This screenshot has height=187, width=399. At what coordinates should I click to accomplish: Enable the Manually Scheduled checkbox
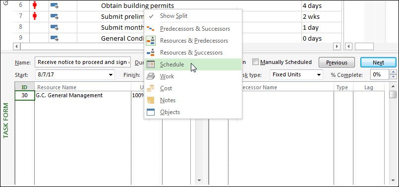[255, 62]
